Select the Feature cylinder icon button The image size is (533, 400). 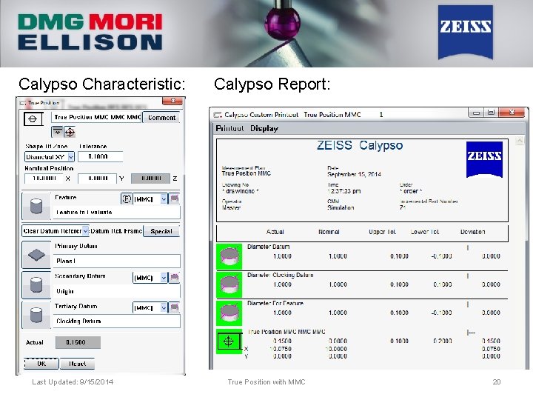coord(36,206)
